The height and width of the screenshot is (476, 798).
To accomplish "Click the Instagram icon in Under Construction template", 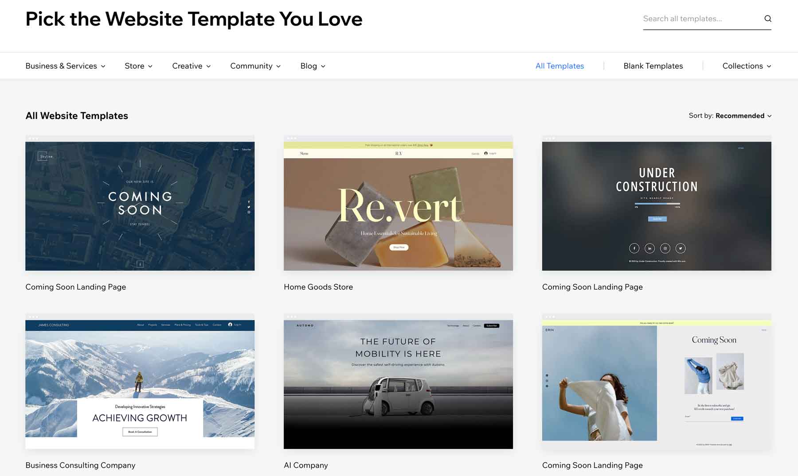I will click(x=665, y=248).
